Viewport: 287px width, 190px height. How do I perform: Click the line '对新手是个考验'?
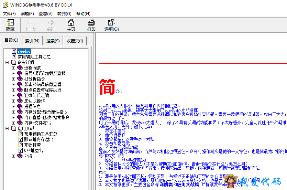click(x=140, y=139)
